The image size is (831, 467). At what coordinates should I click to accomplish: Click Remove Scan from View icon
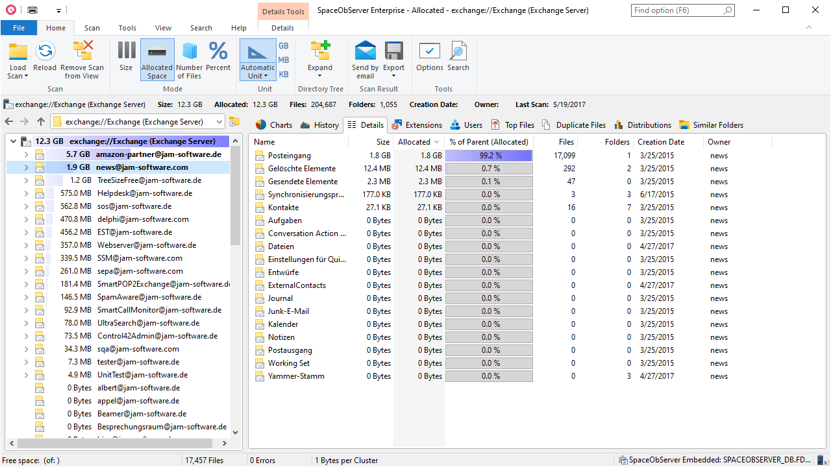tap(82, 60)
